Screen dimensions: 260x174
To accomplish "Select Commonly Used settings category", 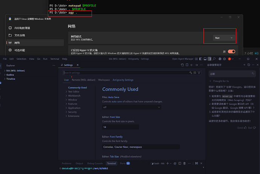I will [77, 87].
